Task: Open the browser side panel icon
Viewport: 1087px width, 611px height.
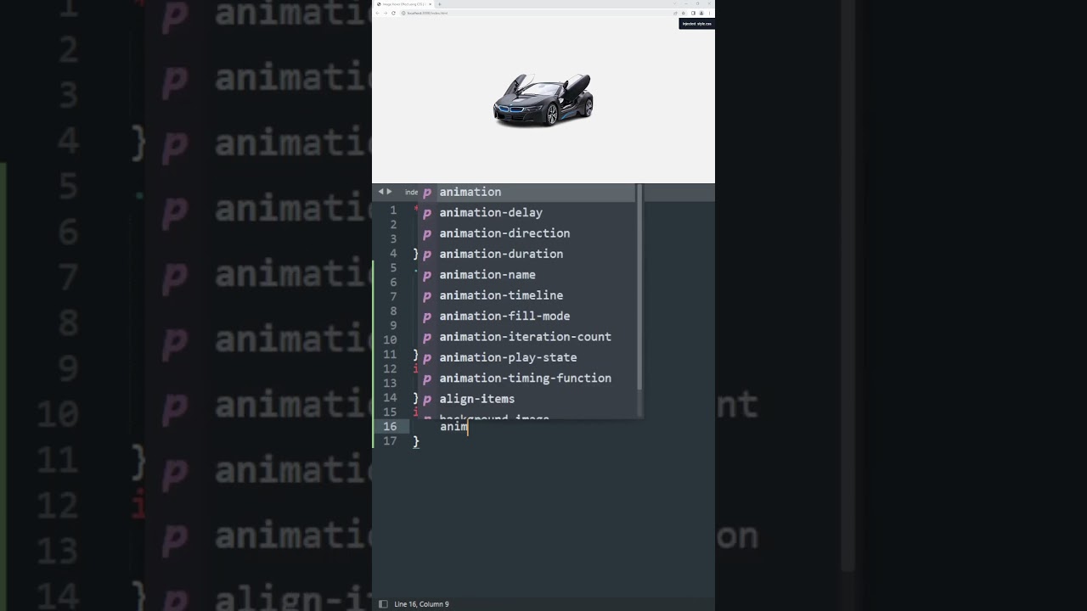Action: (x=693, y=13)
